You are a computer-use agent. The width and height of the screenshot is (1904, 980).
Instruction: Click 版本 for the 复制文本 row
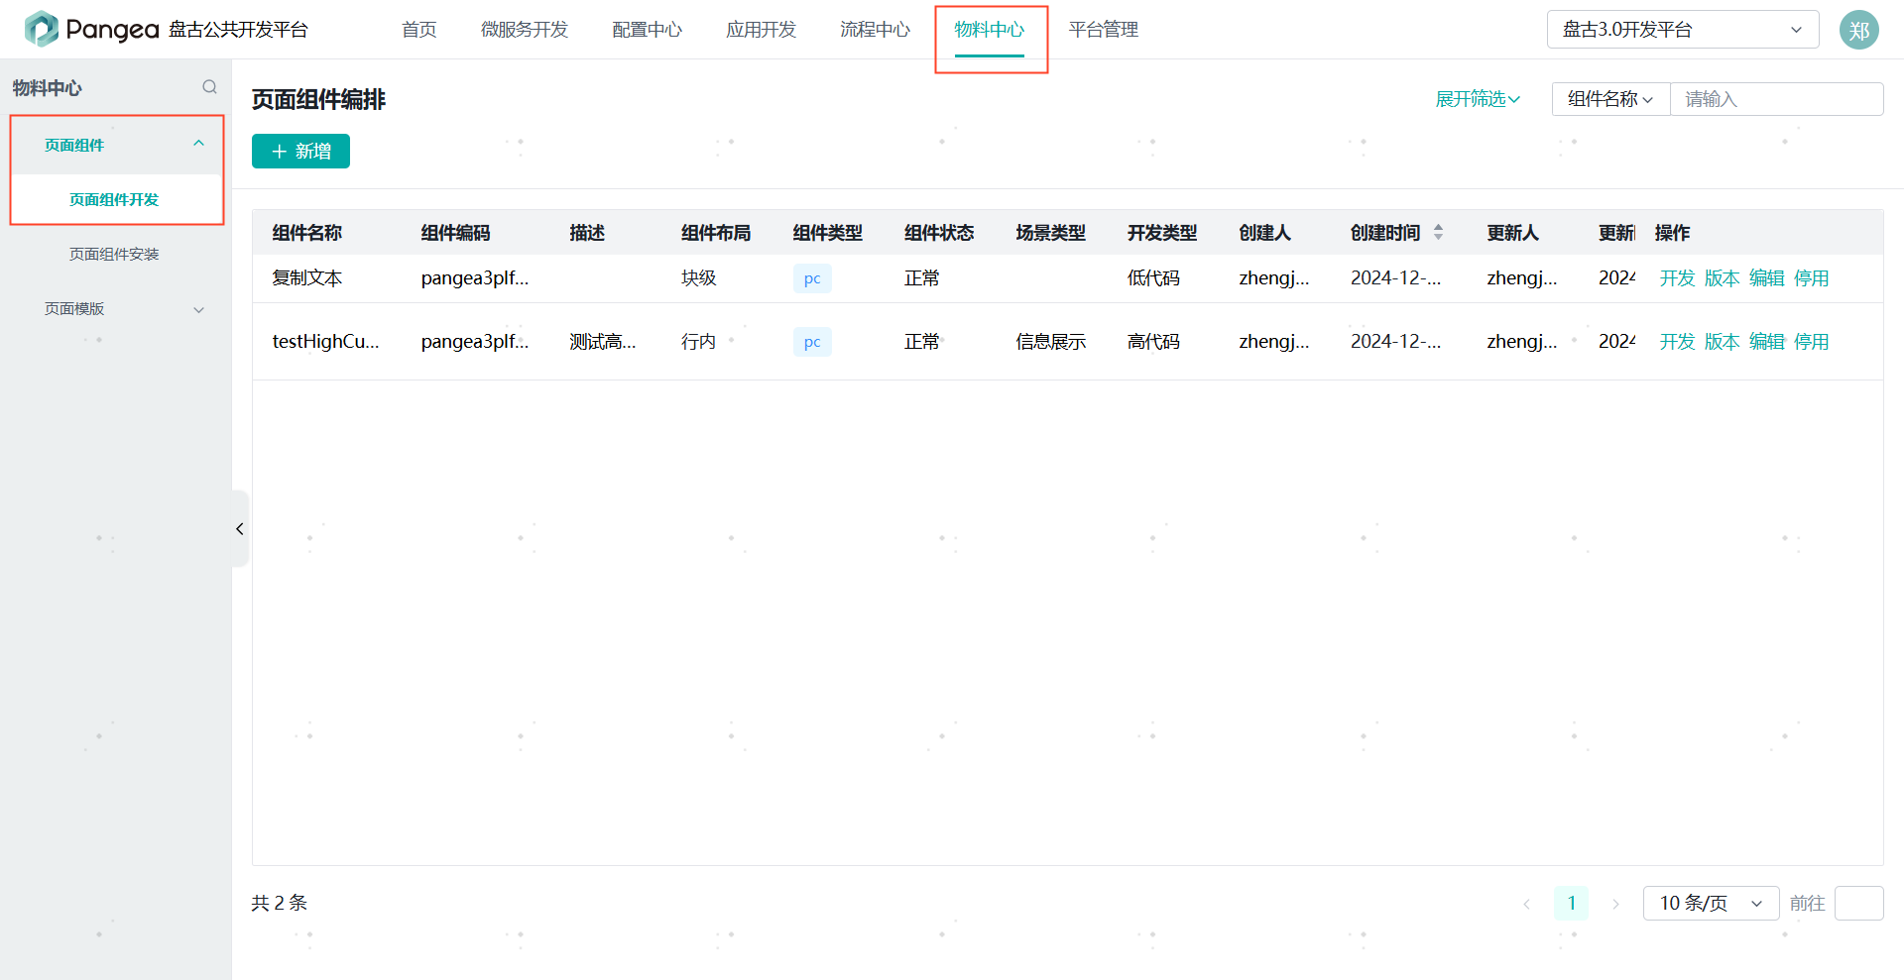pos(1722,278)
